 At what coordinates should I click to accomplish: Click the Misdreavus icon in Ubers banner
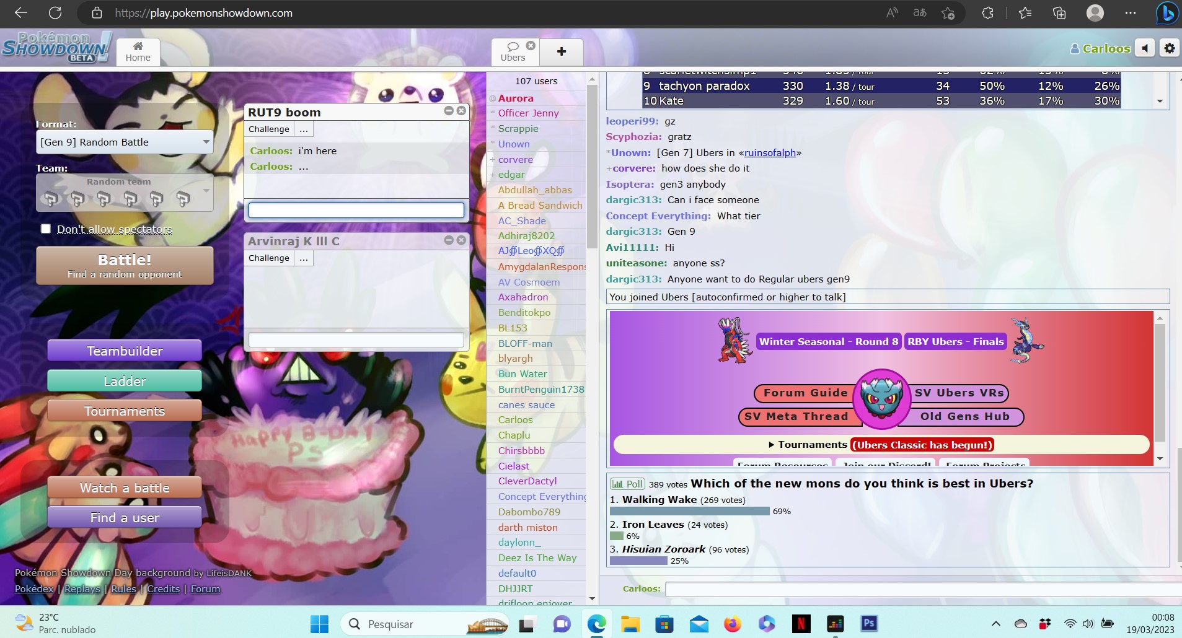coord(881,400)
